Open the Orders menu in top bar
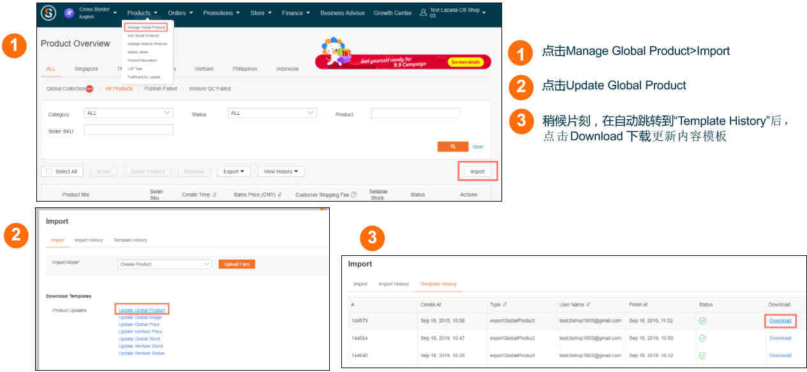 (x=181, y=13)
